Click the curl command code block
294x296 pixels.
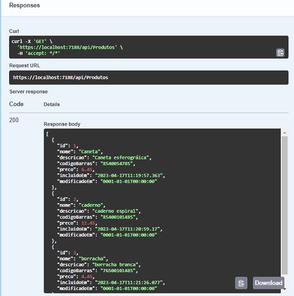point(149,47)
